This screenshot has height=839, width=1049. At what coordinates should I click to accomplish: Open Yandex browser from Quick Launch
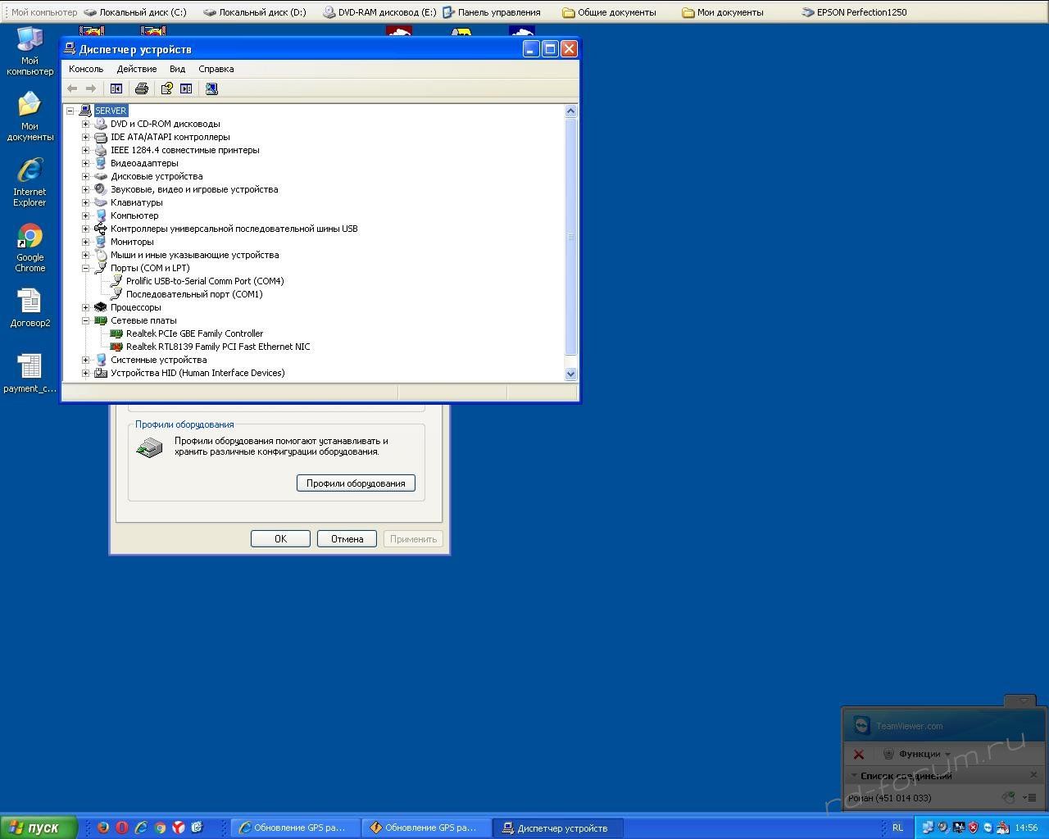pos(178,828)
